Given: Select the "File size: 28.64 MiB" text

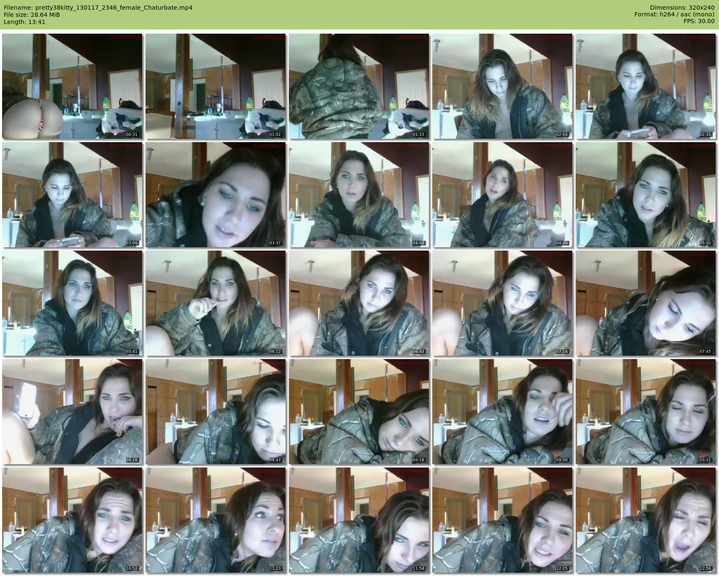Looking at the screenshot, I should point(32,15).
